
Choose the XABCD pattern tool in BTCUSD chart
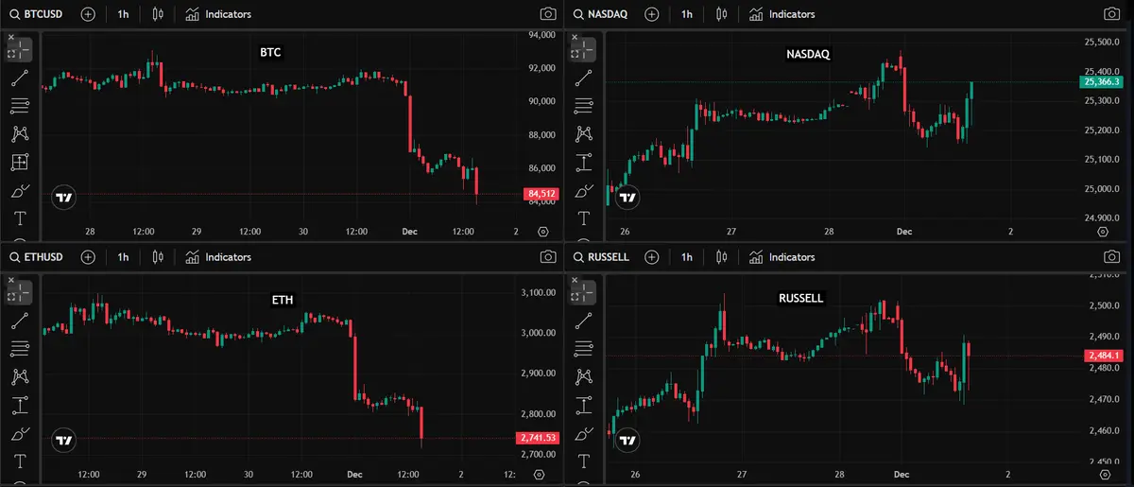(x=21, y=134)
